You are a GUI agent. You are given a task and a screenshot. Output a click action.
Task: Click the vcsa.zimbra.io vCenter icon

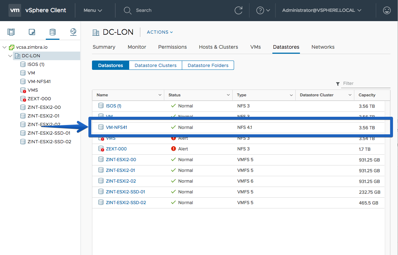(11, 47)
